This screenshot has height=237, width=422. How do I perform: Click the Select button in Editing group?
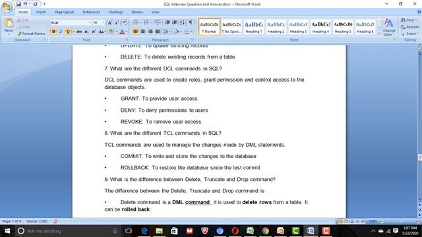coord(409,34)
